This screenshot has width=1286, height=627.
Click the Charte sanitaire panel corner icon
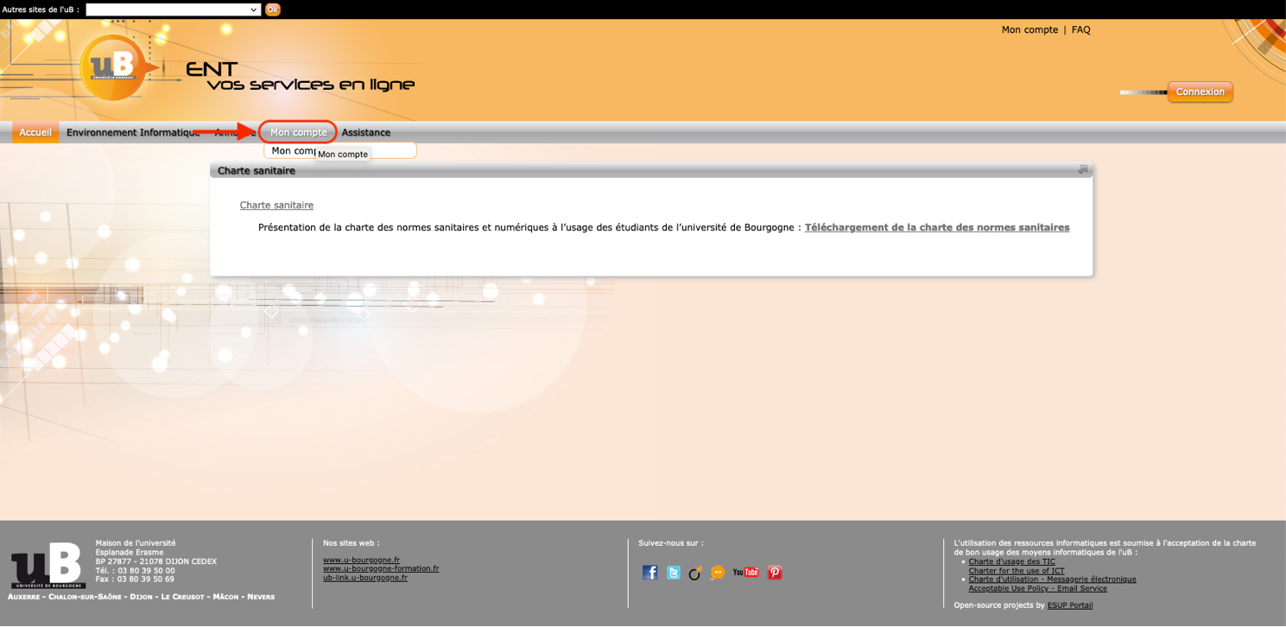coord(1083,170)
